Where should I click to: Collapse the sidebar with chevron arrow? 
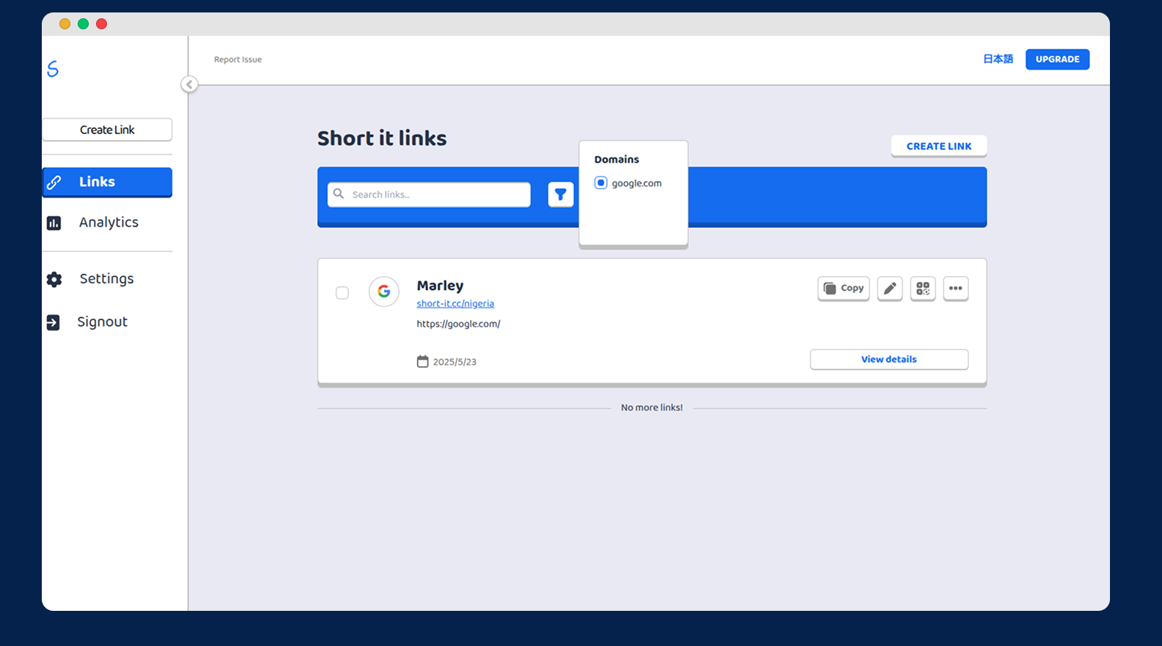(189, 84)
